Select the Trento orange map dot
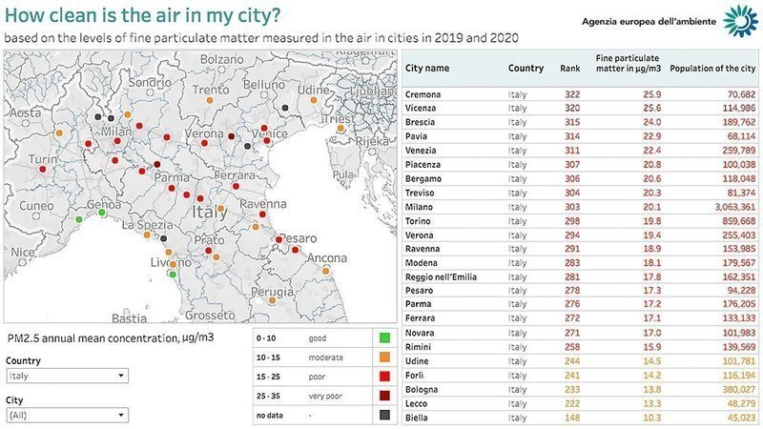 (210, 101)
